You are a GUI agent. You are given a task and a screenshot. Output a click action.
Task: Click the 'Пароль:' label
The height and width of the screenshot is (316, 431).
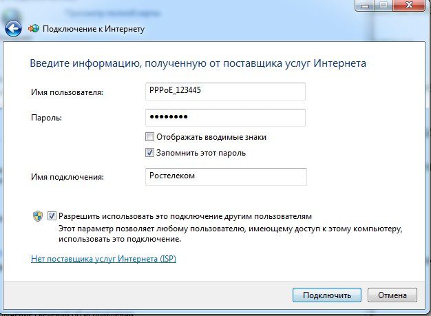click(46, 118)
